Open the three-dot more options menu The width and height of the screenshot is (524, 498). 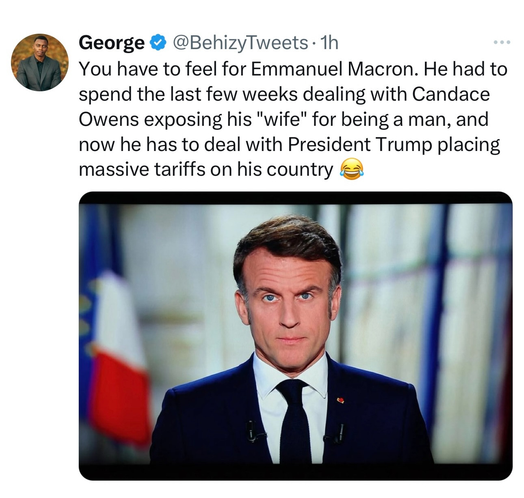[502, 42]
